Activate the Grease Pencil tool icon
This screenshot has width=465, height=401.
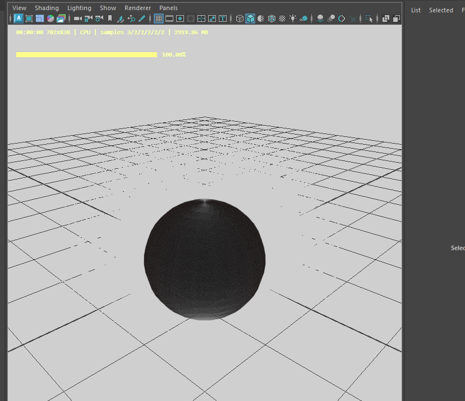142,19
